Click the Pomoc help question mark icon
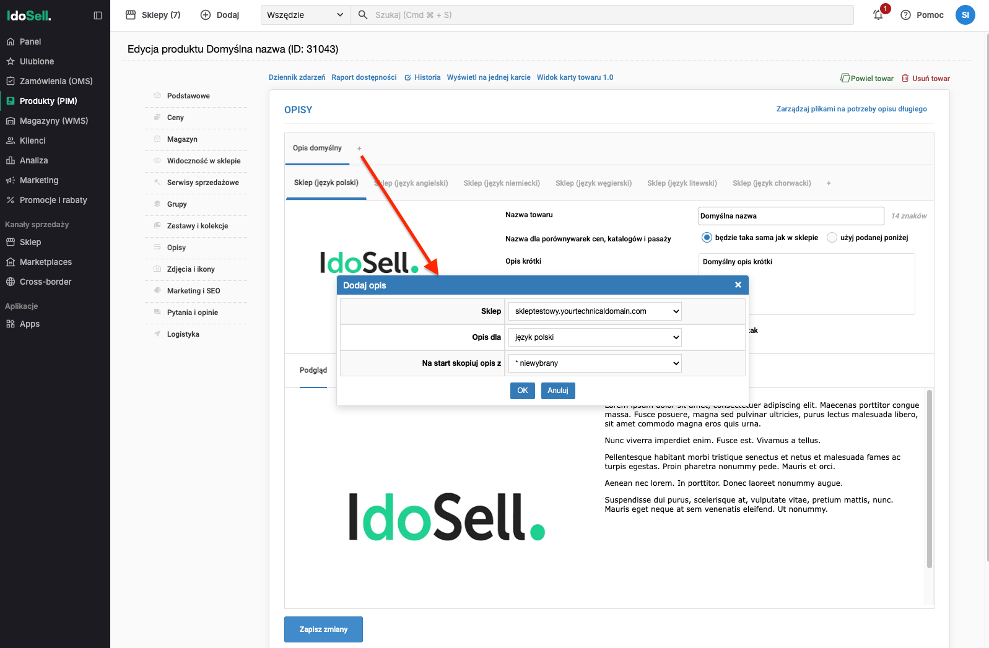This screenshot has height=648, width=989. [x=905, y=15]
